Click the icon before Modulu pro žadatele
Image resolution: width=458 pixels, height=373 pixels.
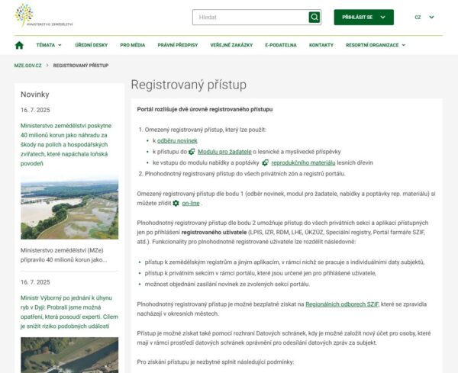[x=192, y=152]
